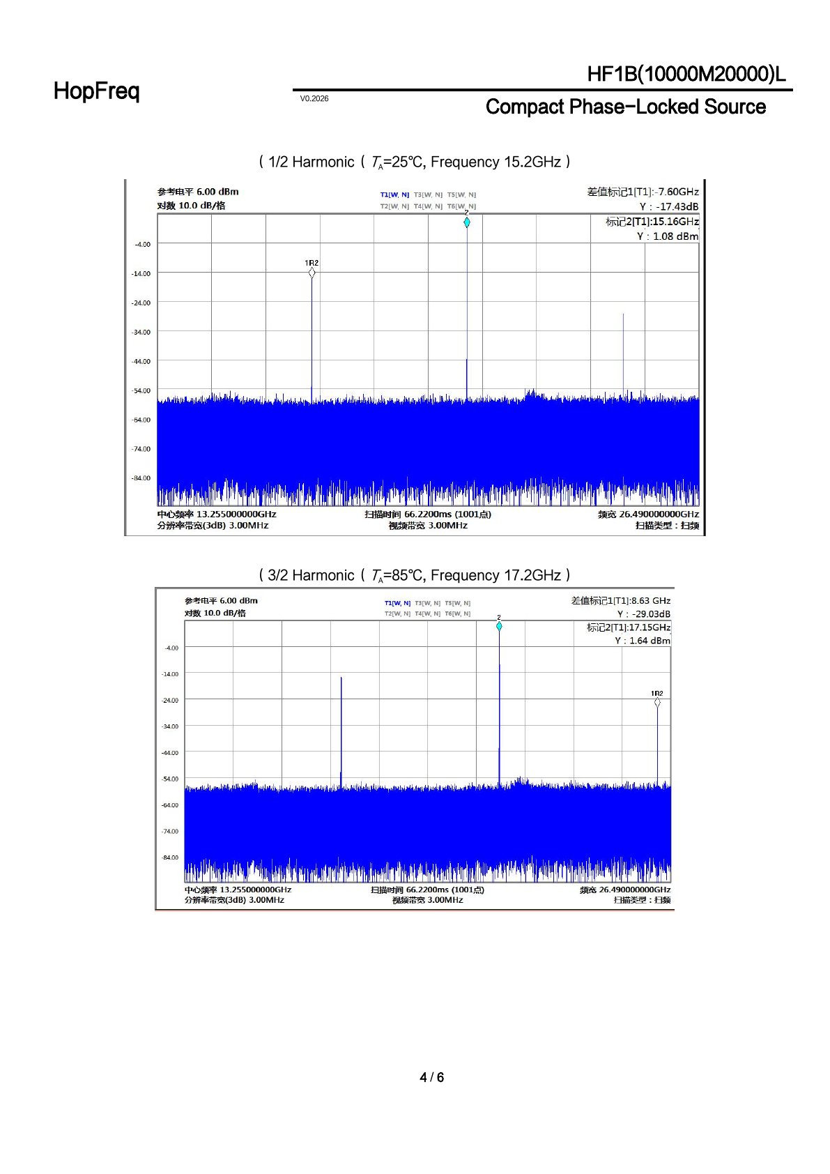
Task: Select the 3/2 Harmonic 17.2GHz chart title
Action: coord(415,575)
